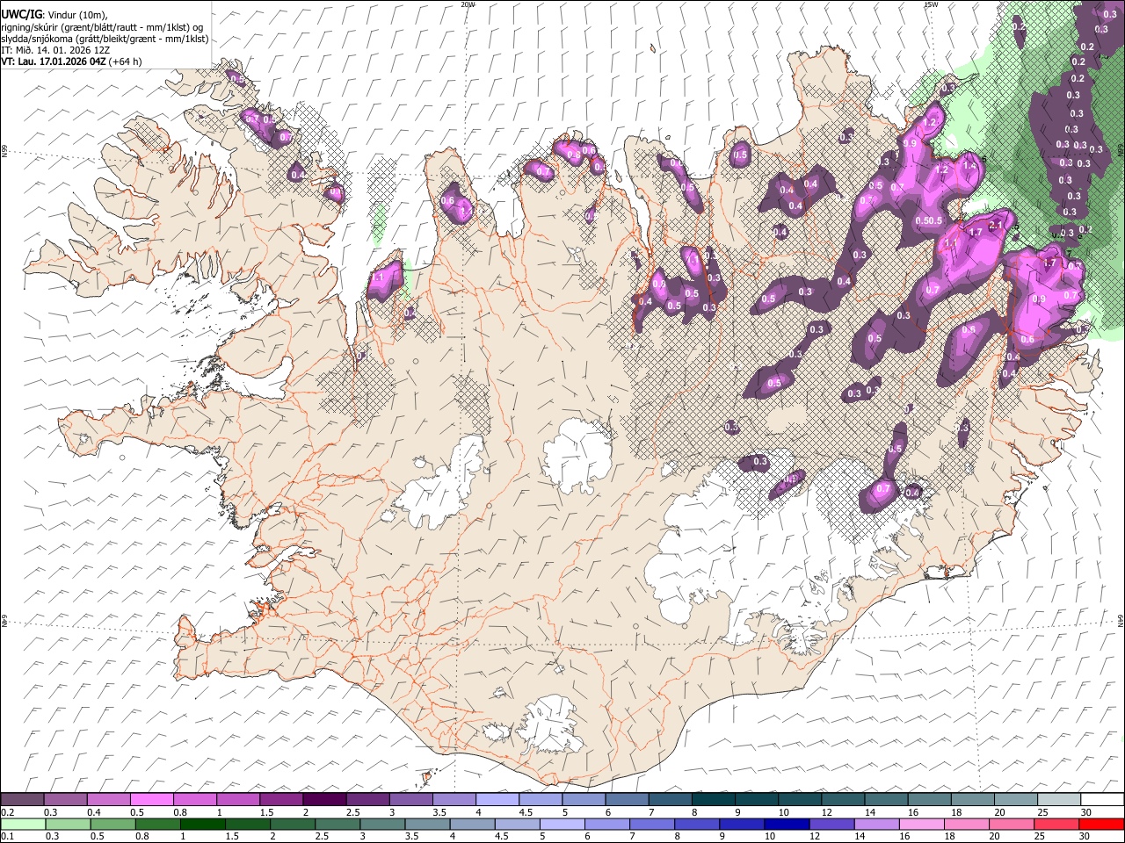Pick the white swatch above 30, upper legend
Viewport: 1125px width, 843px height.
click(x=1102, y=799)
